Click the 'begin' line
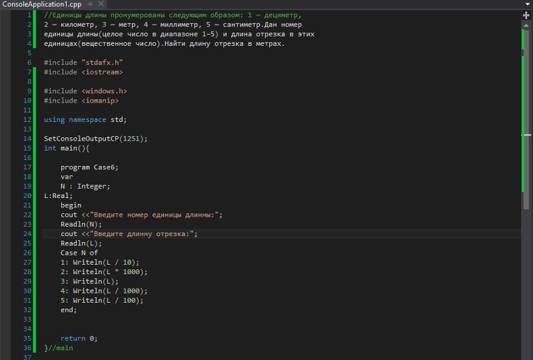 pyautogui.click(x=71, y=205)
